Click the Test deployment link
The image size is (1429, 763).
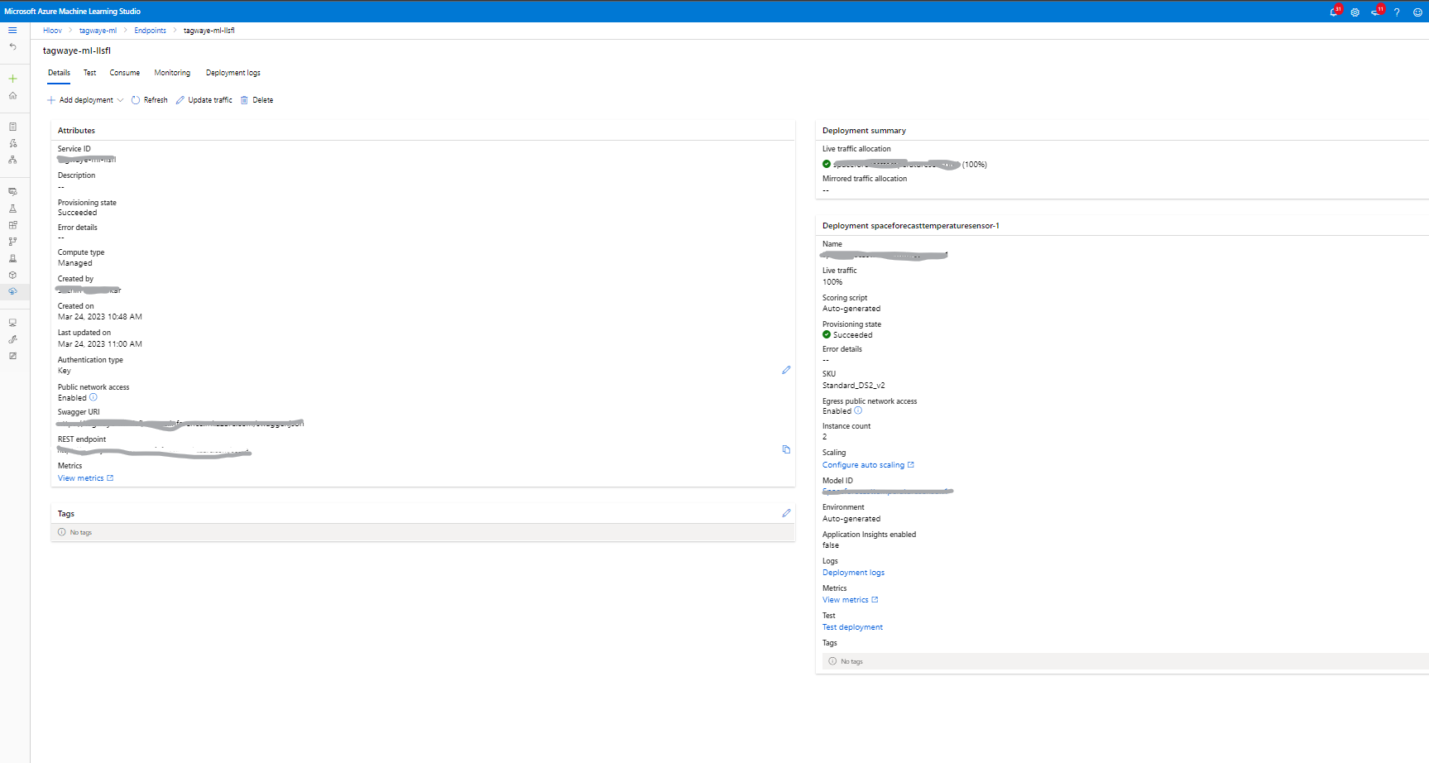point(852,627)
